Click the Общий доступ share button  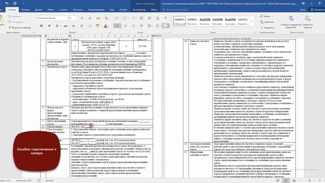click(317, 10)
